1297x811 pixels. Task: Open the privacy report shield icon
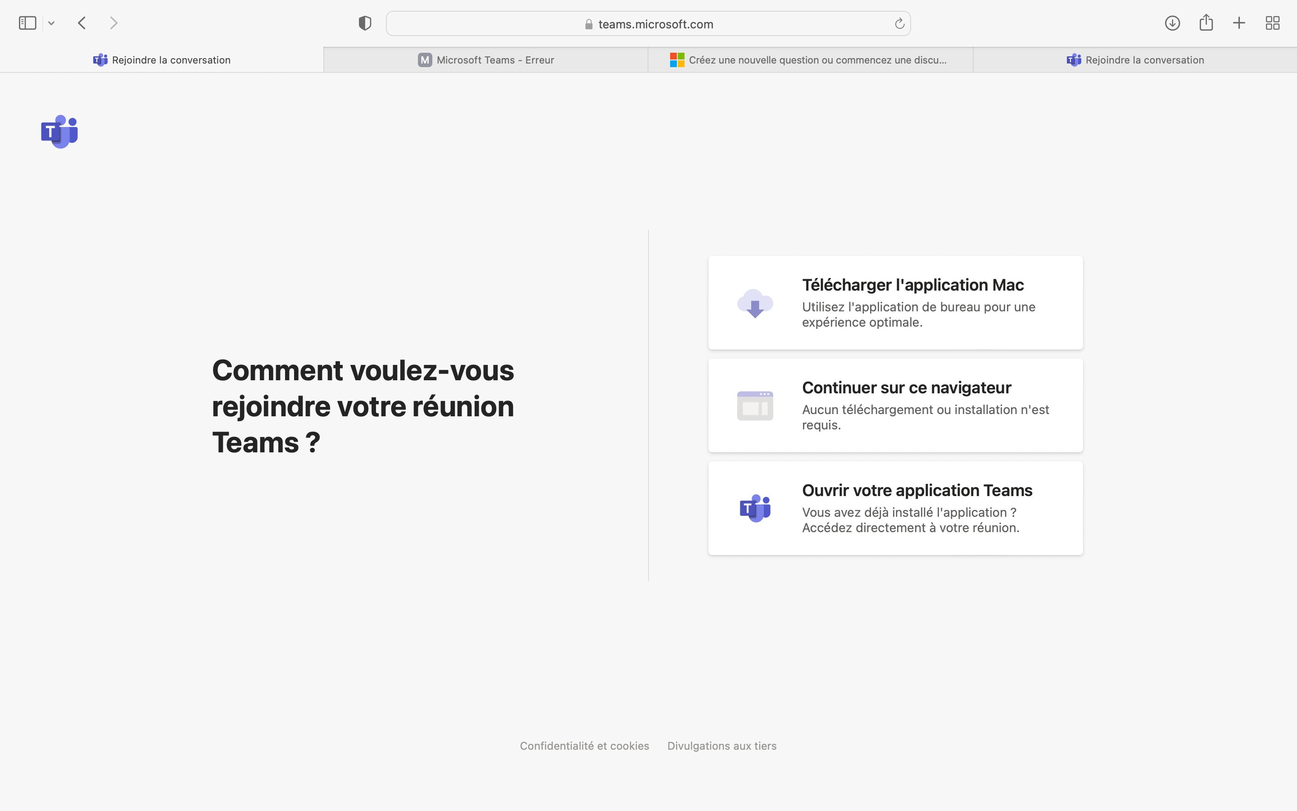coord(365,23)
